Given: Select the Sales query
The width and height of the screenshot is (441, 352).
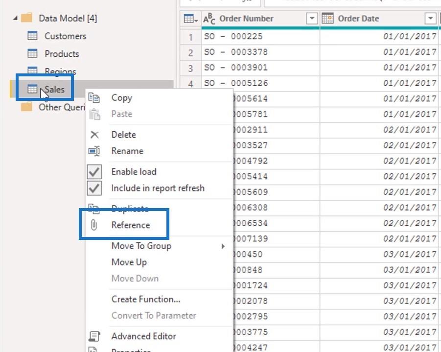Looking at the screenshot, I should pyautogui.click(x=54, y=89).
